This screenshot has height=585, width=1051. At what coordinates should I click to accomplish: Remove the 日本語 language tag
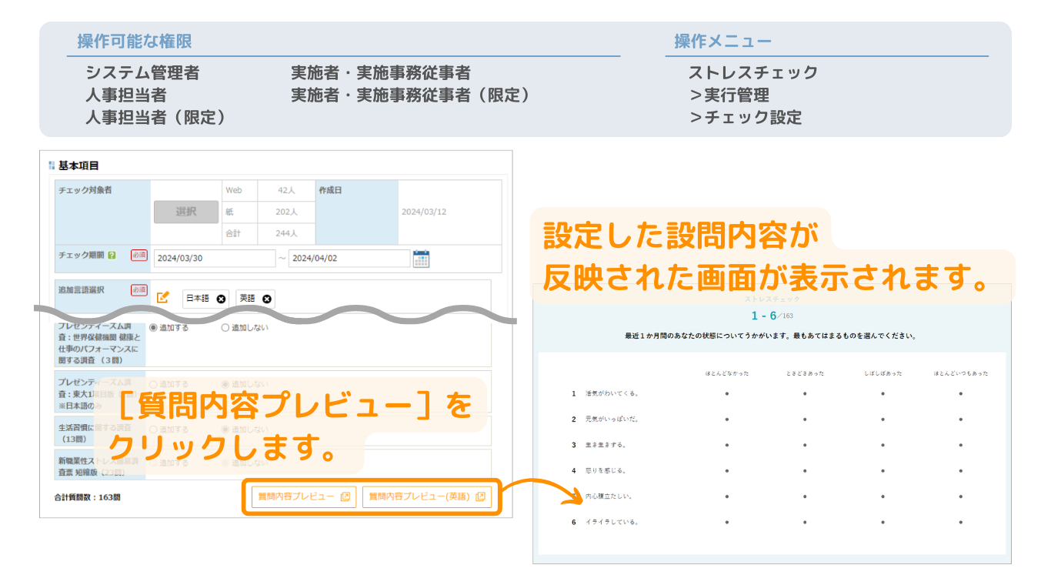click(x=222, y=299)
